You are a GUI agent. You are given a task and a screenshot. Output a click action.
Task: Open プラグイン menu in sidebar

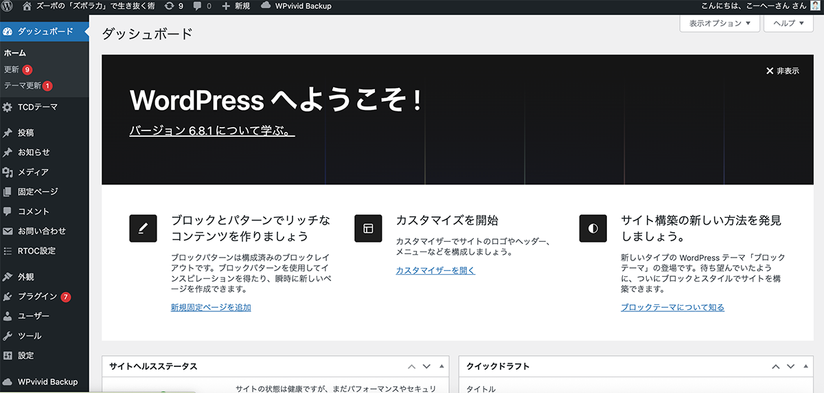pos(37,297)
